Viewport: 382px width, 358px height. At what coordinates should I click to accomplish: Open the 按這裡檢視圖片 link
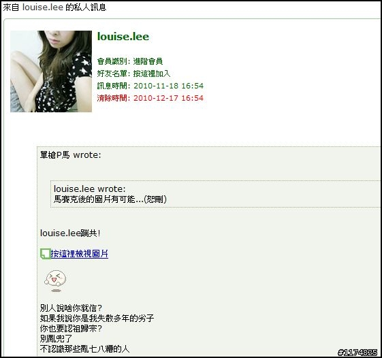[x=80, y=254]
